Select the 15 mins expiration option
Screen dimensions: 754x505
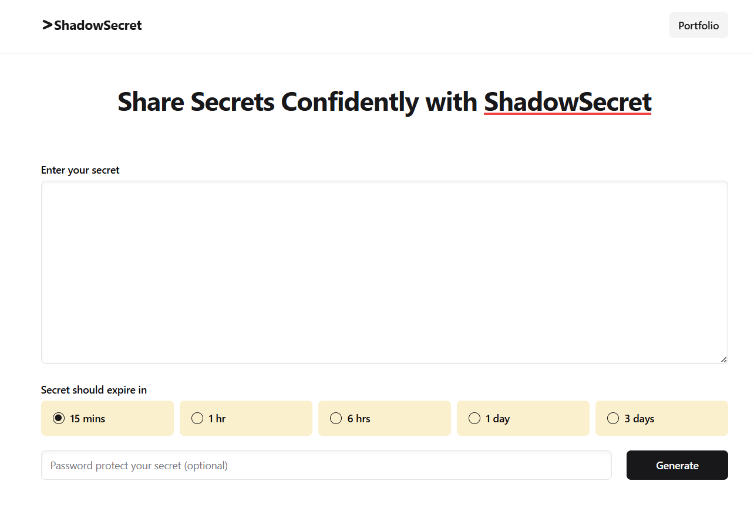[58, 418]
